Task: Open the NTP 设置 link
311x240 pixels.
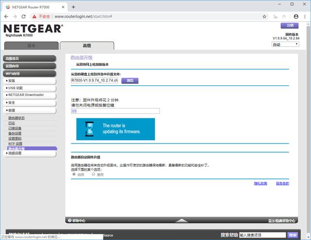Action: pyautogui.click(x=15, y=144)
